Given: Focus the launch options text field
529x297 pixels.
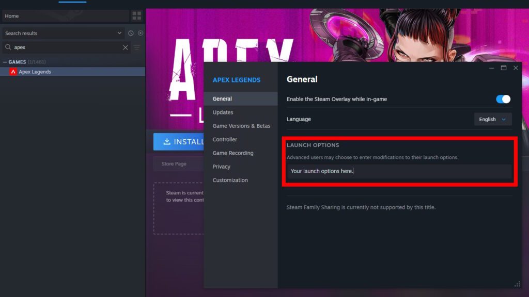Looking at the screenshot, I should coord(399,171).
